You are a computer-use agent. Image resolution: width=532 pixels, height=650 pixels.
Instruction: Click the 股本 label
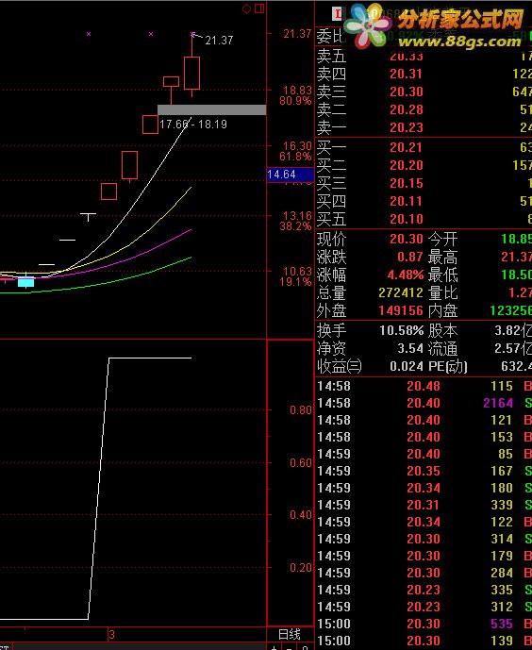tap(443, 330)
